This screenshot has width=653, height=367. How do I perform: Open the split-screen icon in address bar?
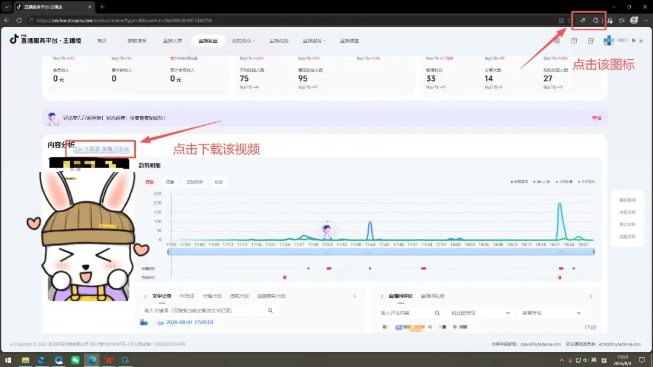pos(561,21)
